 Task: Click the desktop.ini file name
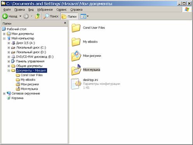(90, 80)
